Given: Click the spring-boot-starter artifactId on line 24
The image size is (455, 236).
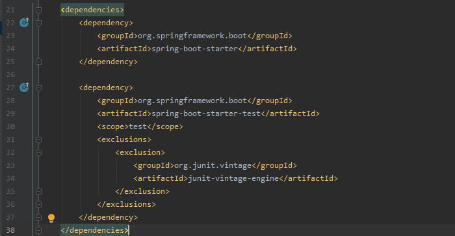Looking at the screenshot, I should click(195, 49).
